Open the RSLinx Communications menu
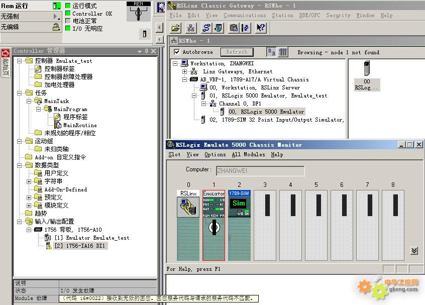Image resolution: width=425 pixels, height=305 pixels. [x=245, y=16]
